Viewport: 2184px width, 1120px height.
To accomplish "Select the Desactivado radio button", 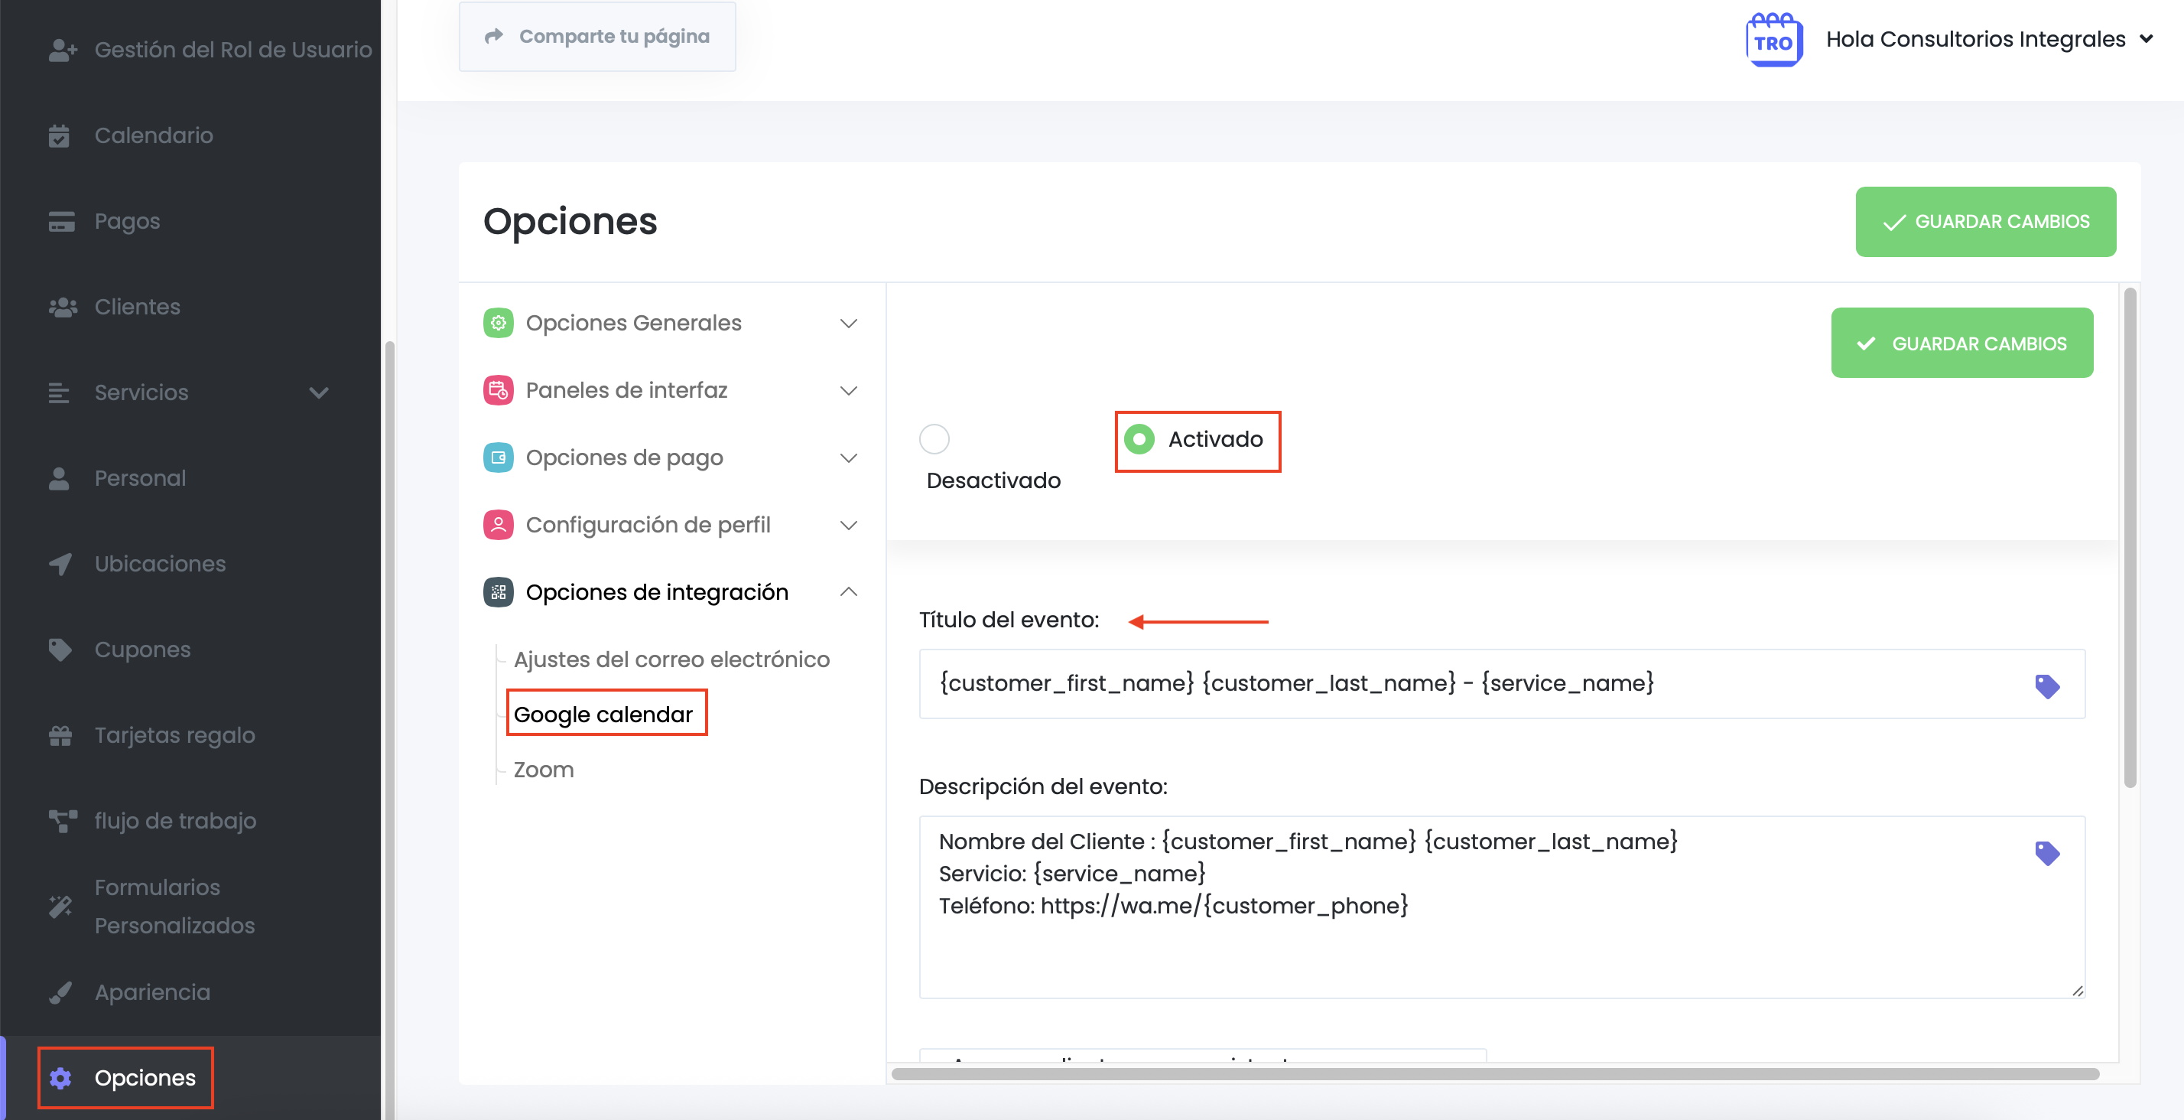I will (x=934, y=440).
